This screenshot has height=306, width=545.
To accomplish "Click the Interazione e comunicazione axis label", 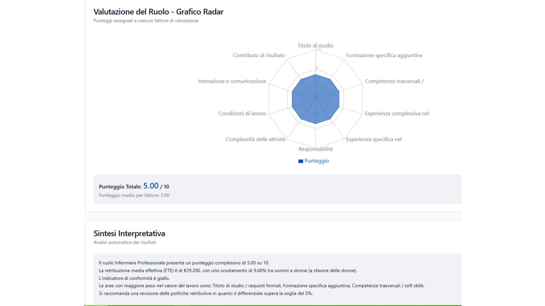I will [x=232, y=81].
